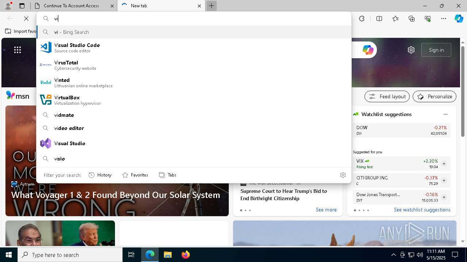This screenshot has width=467, height=262.
Task: Open the Copilot sidebar icon
Action: click(x=459, y=19)
